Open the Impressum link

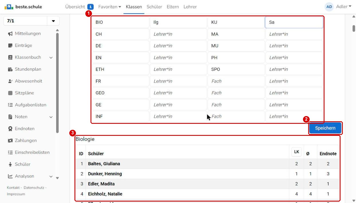[x=16, y=194]
